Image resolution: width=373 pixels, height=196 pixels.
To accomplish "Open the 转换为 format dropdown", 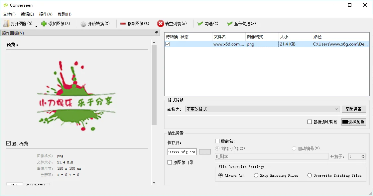I will tap(336, 109).
